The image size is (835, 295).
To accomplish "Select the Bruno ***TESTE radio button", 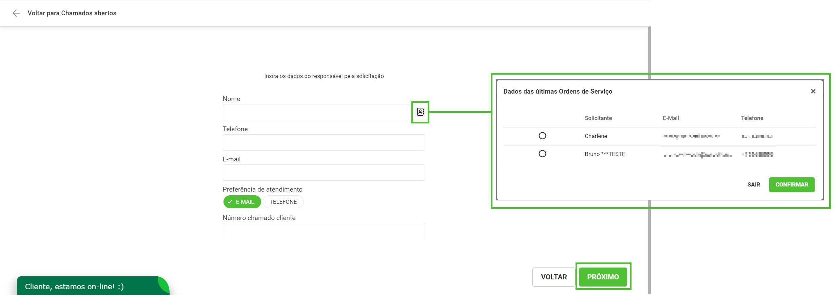I will tap(542, 154).
